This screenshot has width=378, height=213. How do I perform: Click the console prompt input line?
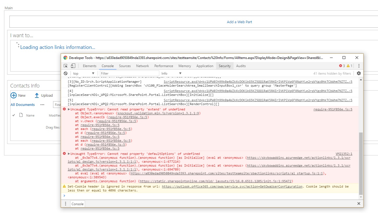point(210,196)
